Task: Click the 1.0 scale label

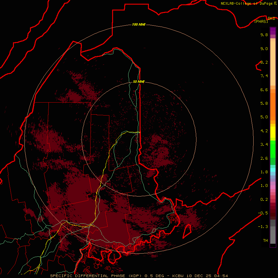Action: (264, 186)
